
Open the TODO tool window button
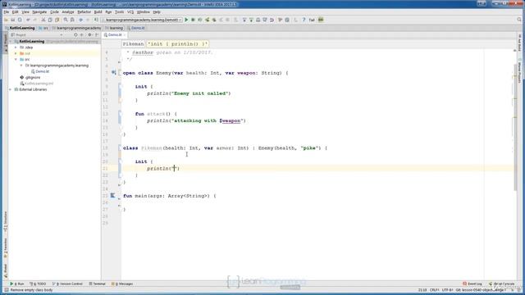click(38, 284)
